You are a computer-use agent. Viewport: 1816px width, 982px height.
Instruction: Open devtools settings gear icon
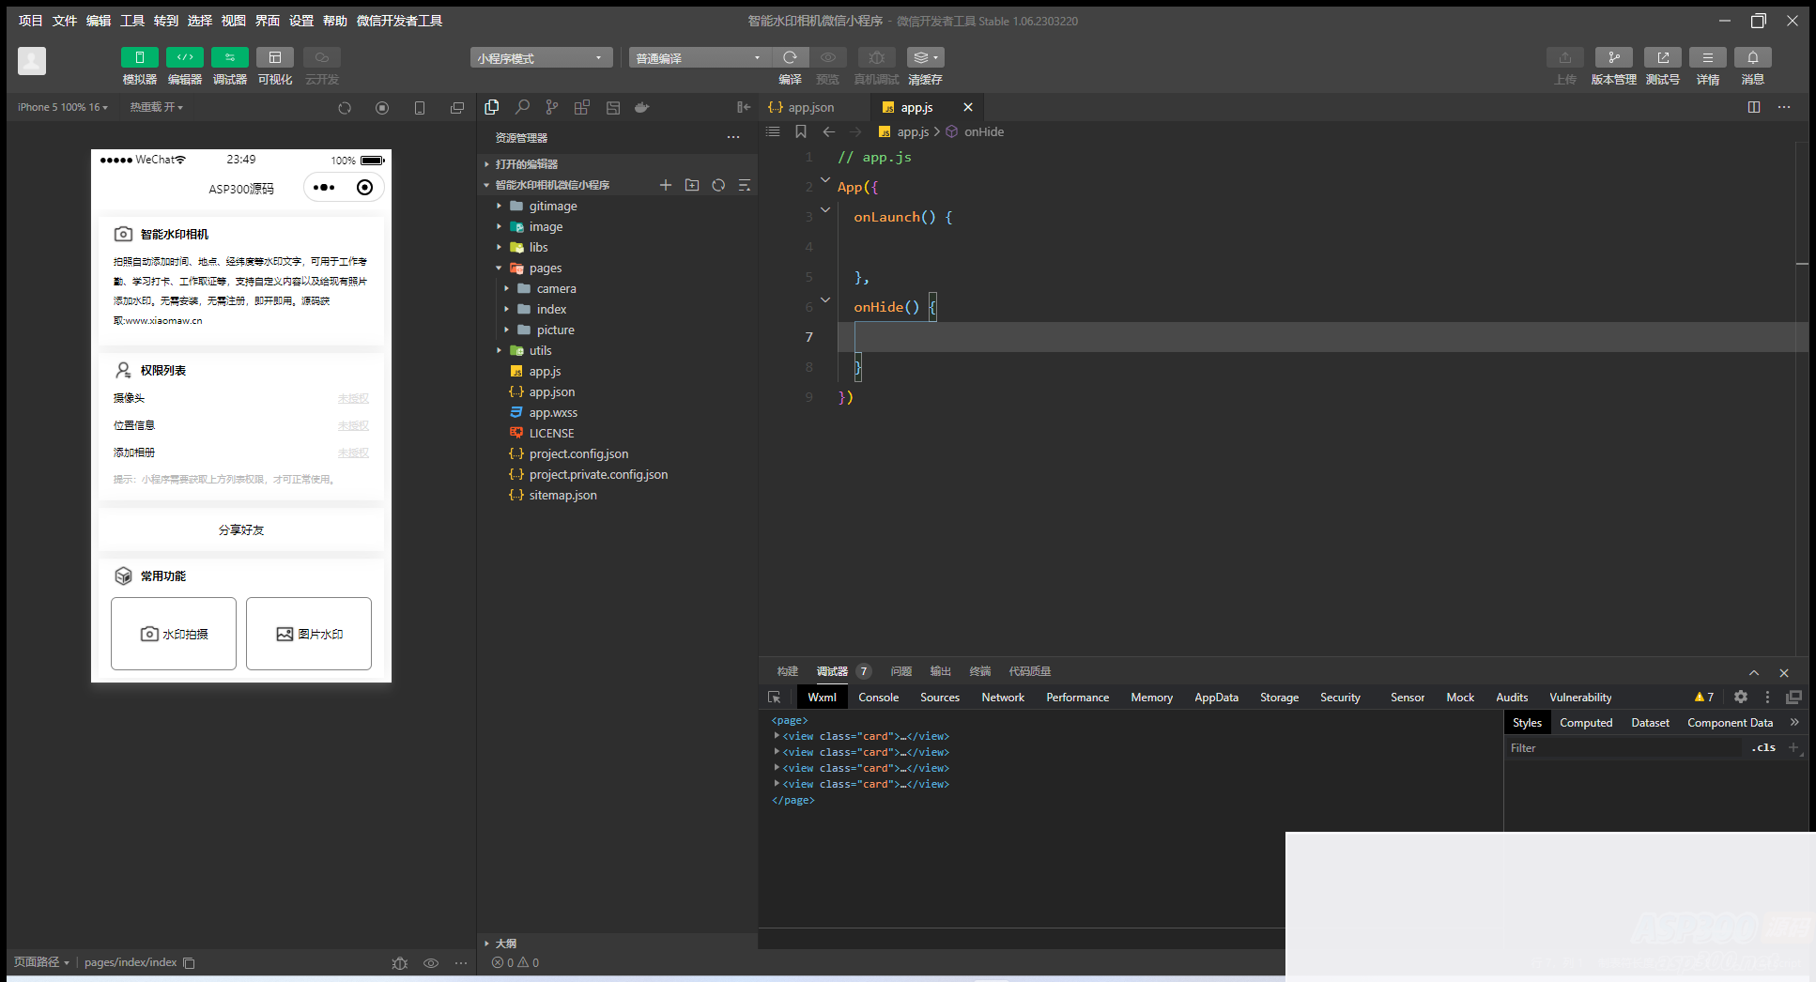click(x=1740, y=697)
